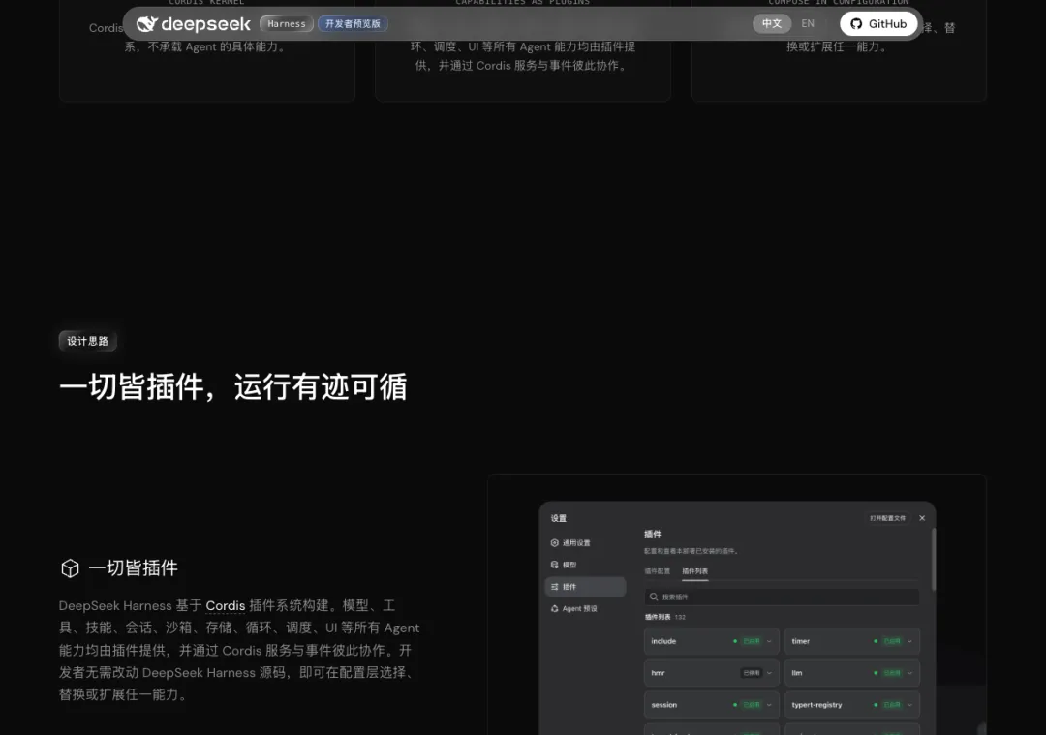
Task: Click the settings dialog vertical scrollbar
Action: 934,561
